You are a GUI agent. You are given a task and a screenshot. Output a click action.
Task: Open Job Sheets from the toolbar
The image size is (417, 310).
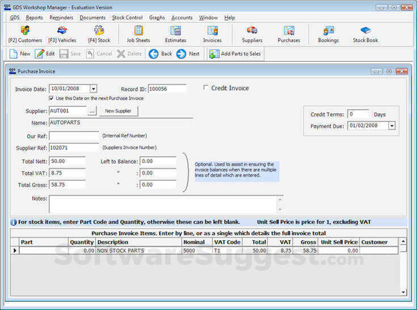point(138,31)
